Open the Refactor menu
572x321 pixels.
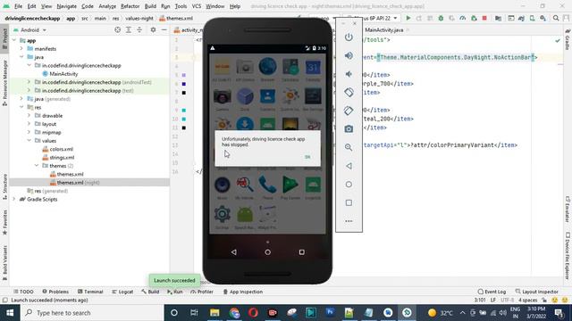130,6
